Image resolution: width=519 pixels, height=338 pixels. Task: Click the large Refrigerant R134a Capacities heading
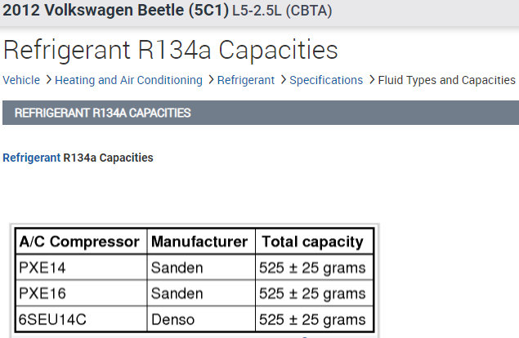(x=171, y=50)
